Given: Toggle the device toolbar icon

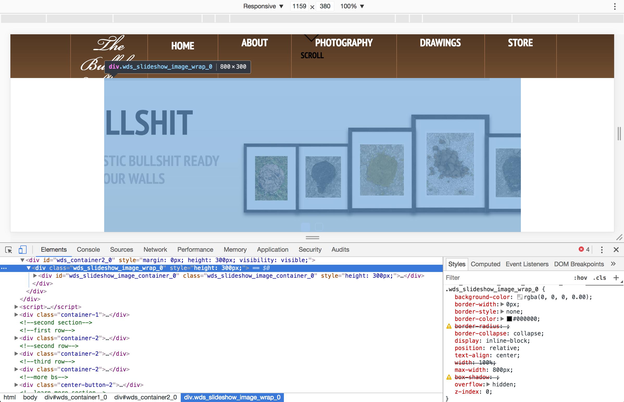Looking at the screenshot, I should 22,250.
